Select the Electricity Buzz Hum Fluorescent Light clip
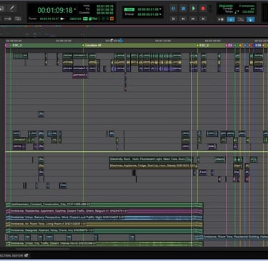 tap(151, 159)
